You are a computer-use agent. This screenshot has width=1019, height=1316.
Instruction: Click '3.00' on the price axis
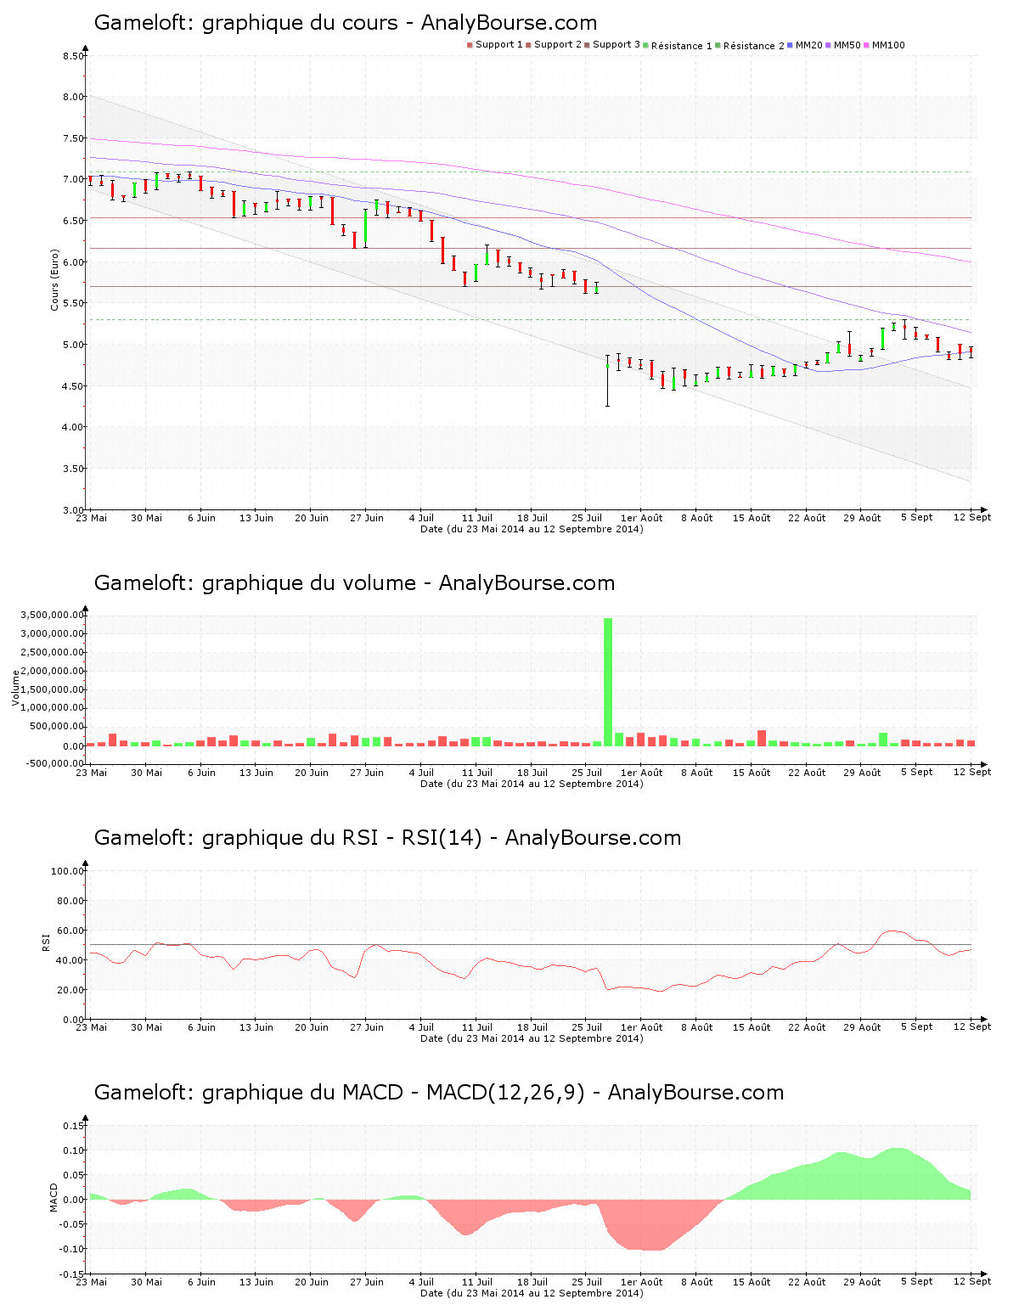click(73, 510)
